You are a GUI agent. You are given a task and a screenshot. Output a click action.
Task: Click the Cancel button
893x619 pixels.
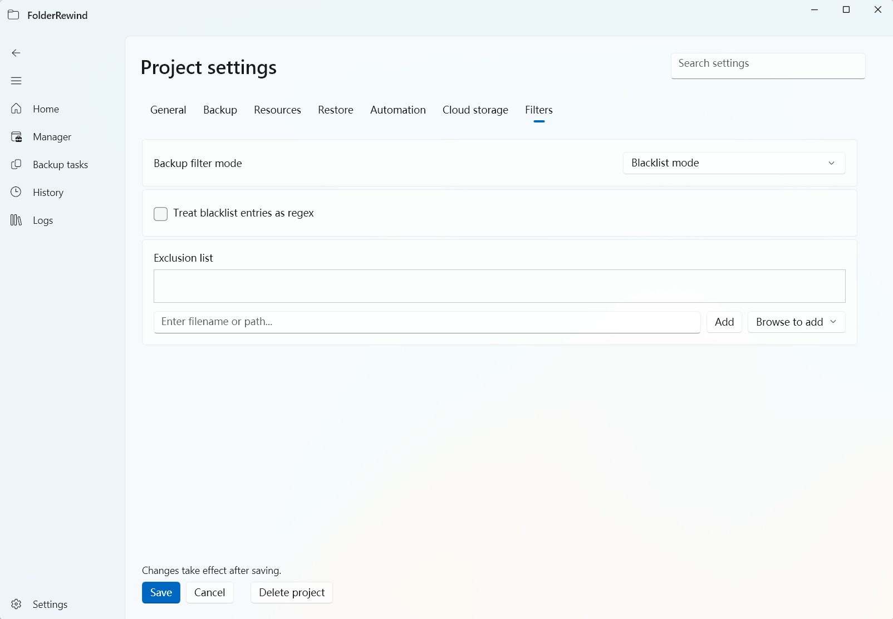point(209,592)
